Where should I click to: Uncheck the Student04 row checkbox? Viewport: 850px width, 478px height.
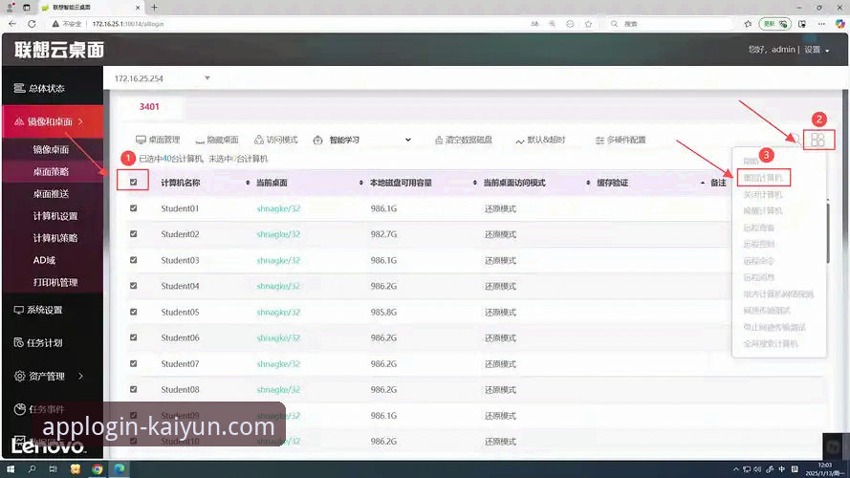pyautogui.click(x=133, y=286)
